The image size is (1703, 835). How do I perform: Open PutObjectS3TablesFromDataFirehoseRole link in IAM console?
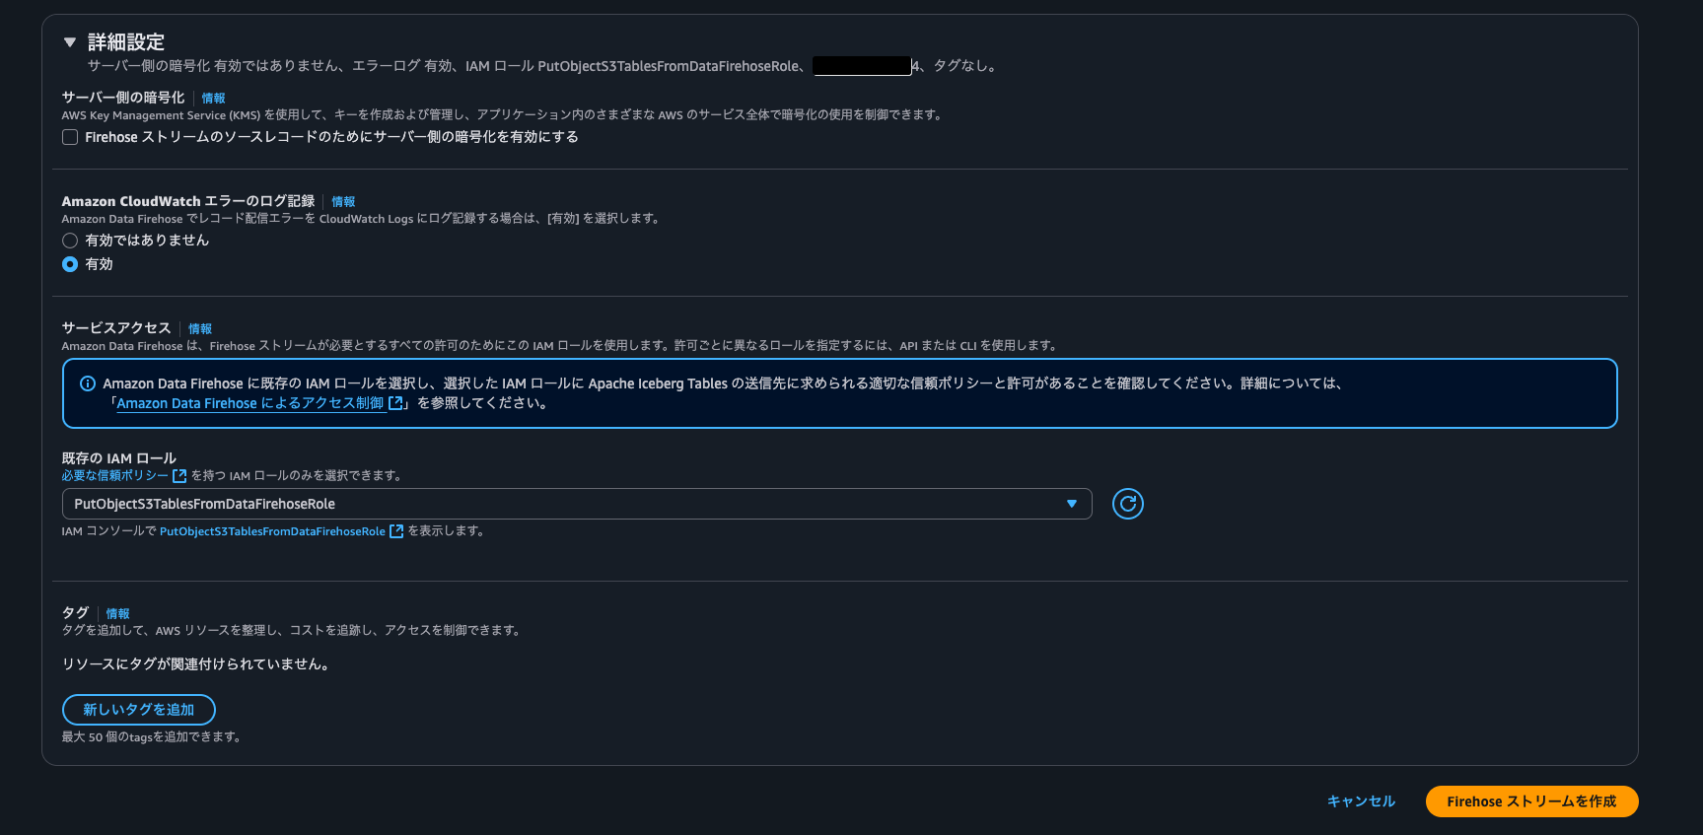tap(272, 531)
